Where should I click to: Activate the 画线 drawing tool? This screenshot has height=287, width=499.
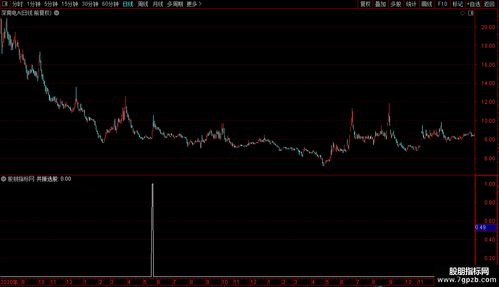(x=427, y=4)
